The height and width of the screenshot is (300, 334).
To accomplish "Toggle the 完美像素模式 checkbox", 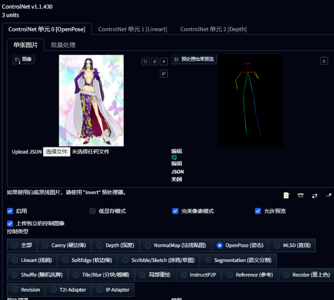I will [x=175, y=211].
